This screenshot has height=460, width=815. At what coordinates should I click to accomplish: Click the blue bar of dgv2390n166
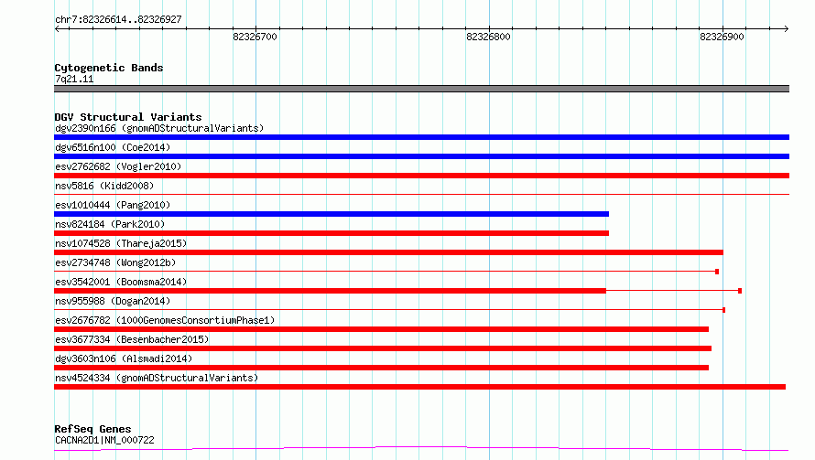pyautogui.click(x=421, y=137)
